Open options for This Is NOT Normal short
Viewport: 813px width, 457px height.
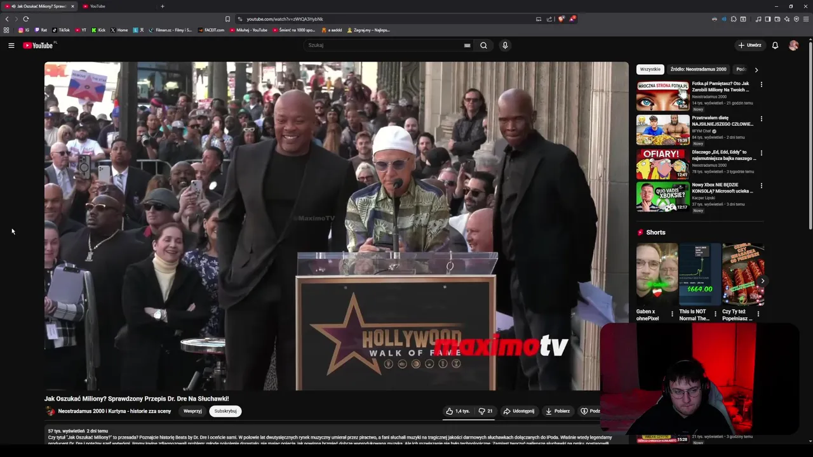coord(715,314)
